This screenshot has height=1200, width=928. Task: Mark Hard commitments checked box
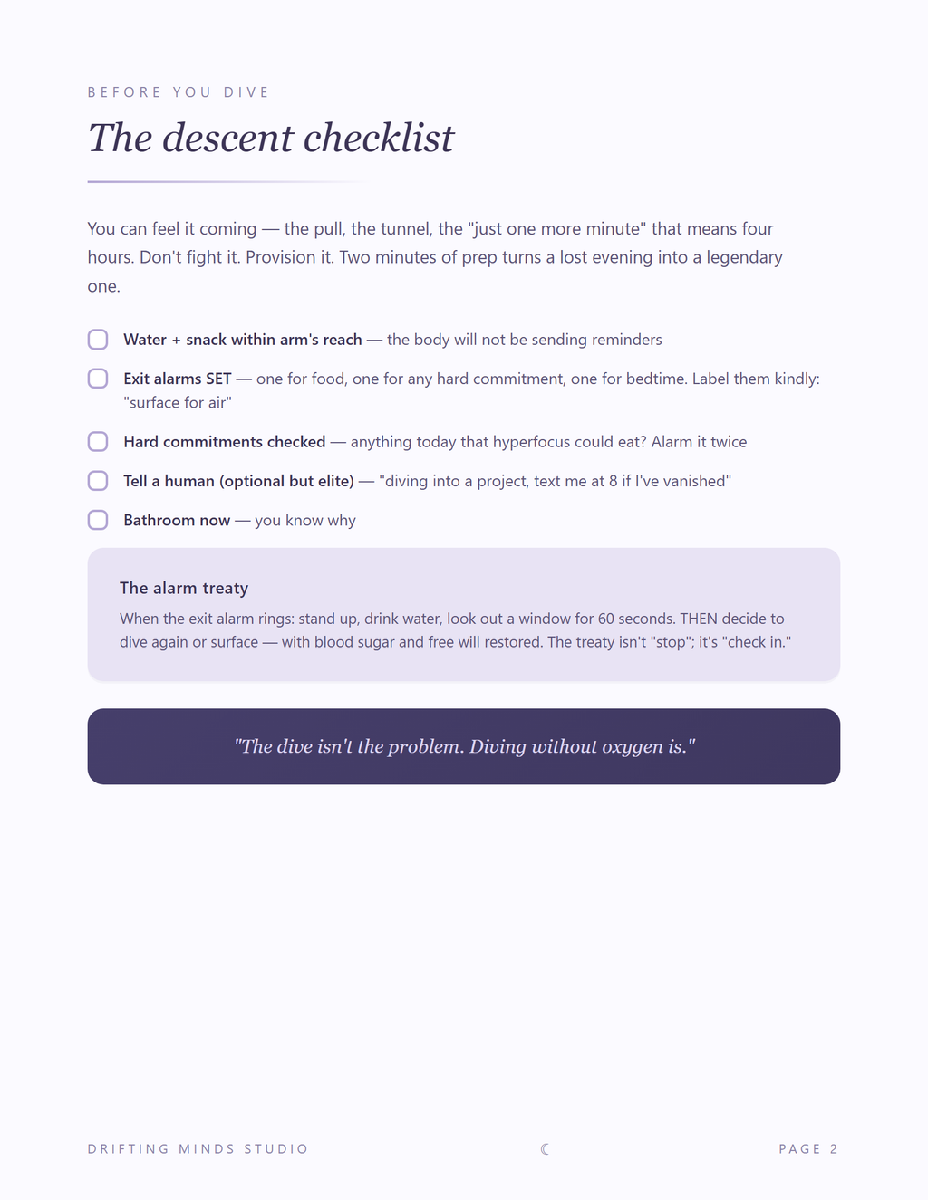98,442
